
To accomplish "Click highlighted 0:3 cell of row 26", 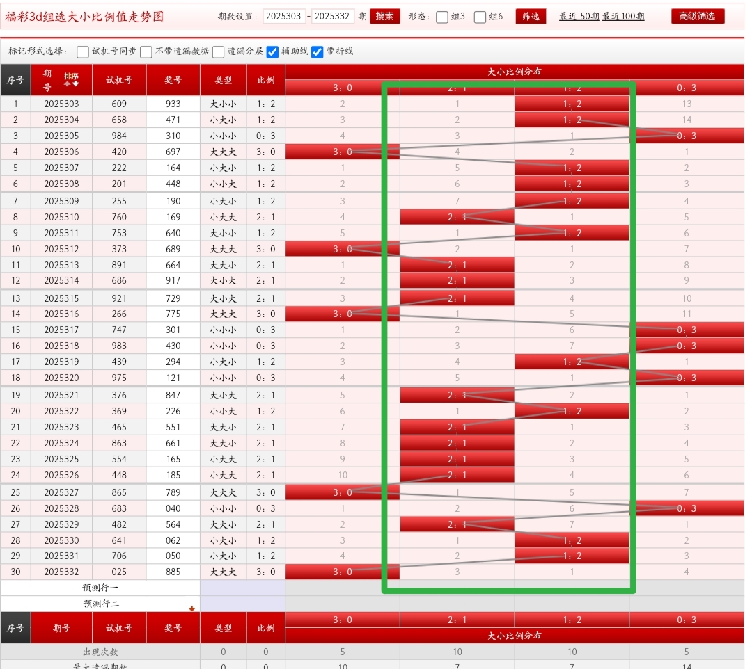I will 687,508.
